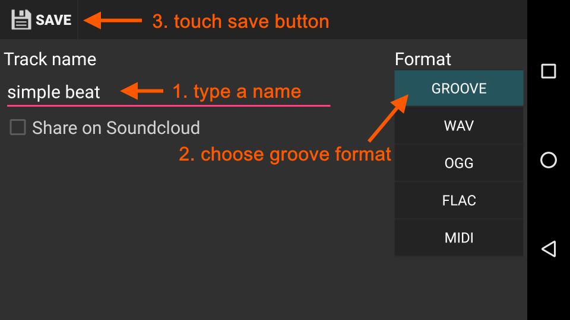Image resolution: width=570 pixels, height=320 pixels.
Task: Switch the format to FLAC
Action: tap(459, 200)
